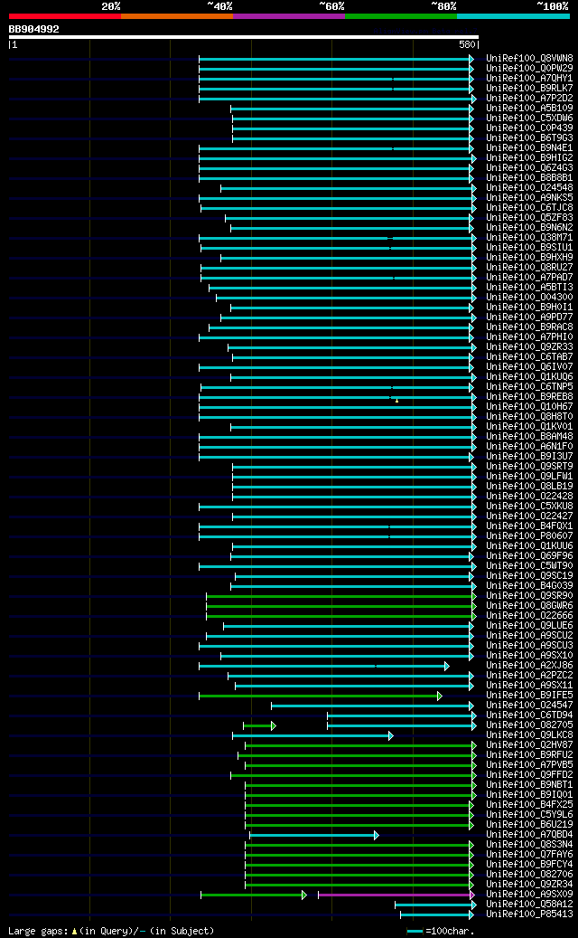Click the red 20% identity legend segment
578x938 pixels.
point(64,16)
